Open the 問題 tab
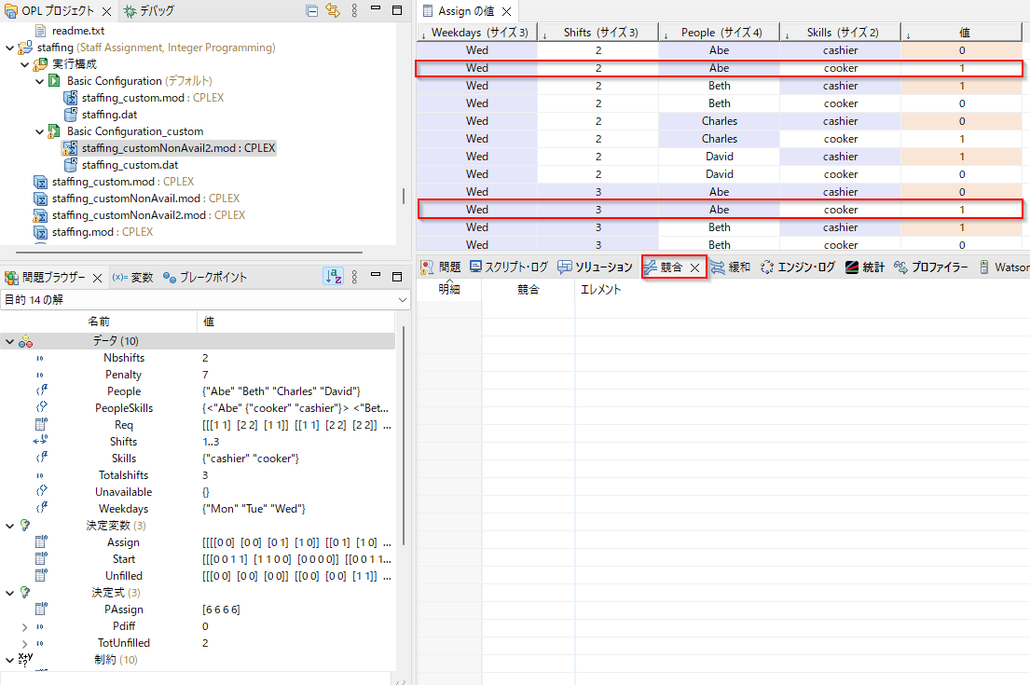Image resolution: width=1030 pixels, height=685 pixels. [441, 267]
